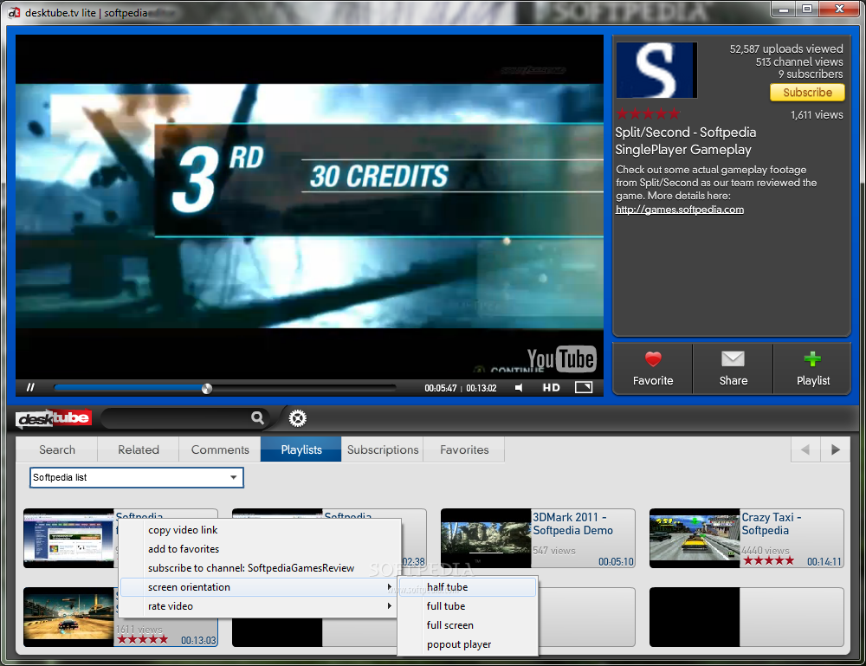This screenshot has width=866, height=666.
Task: Expand the rate video submenu
Action: (x=258, y=605)
